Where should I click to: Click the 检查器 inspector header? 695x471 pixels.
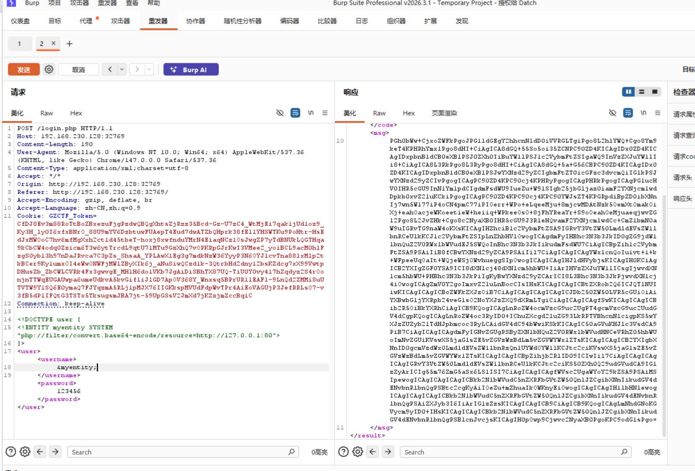tap(684, 92)
